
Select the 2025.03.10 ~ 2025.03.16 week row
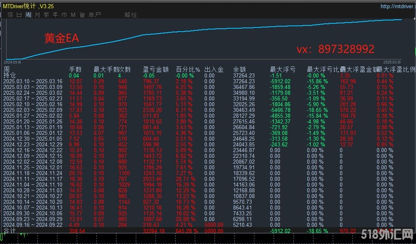click(32, 82)
